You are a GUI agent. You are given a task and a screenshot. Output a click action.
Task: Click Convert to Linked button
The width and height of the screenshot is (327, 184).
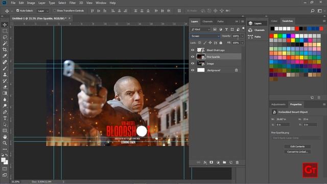(x=297, y=152)
